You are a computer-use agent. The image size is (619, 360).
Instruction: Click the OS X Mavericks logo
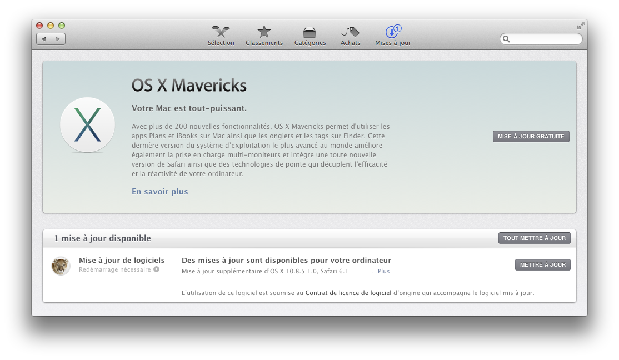[x=87, y=125]
